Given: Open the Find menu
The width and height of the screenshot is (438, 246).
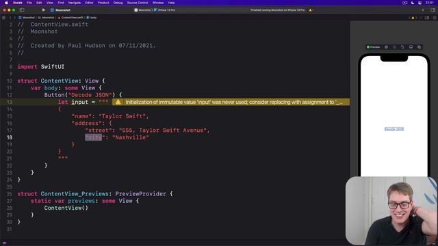Looking at the screenshot, I should 61,3.
